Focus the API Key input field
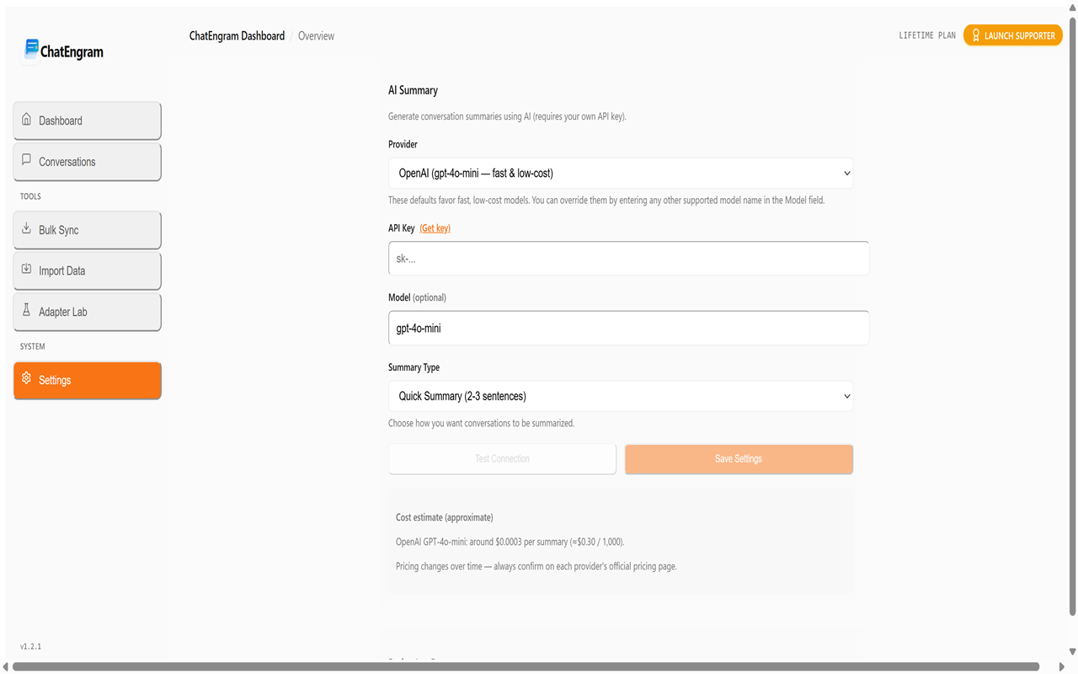The image size is (1078, 674). pos(628,259)
